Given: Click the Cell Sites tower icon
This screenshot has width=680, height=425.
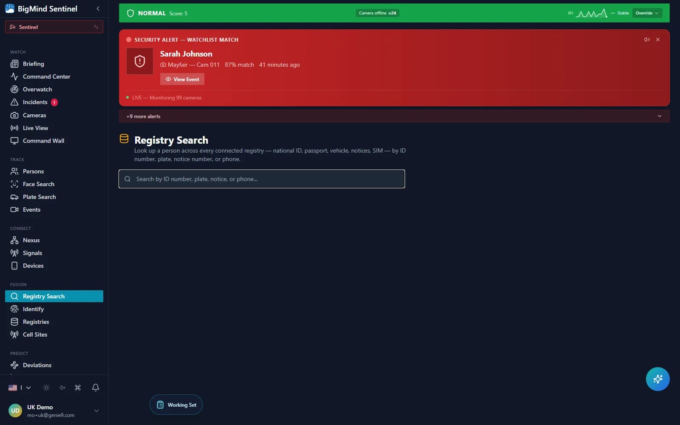Looking at the screenshot, I should coord(14,334).
